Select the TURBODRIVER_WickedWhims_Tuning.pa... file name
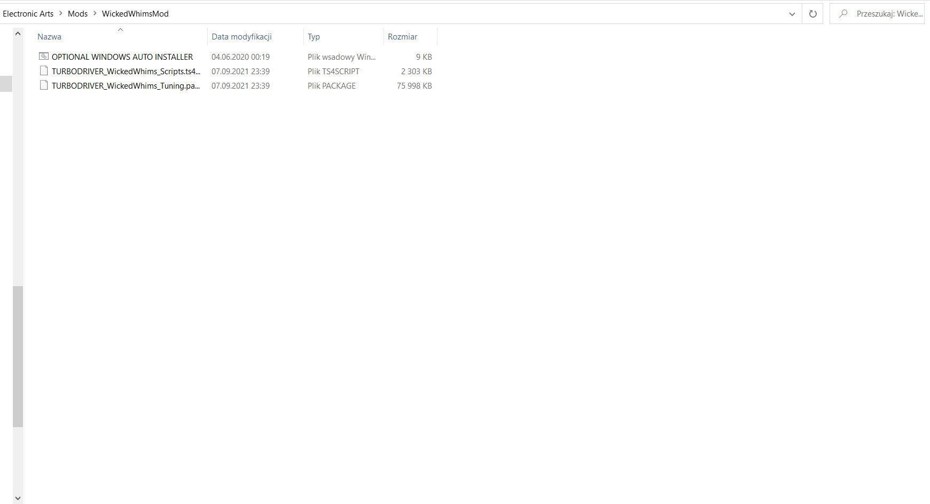 [126, 85]
